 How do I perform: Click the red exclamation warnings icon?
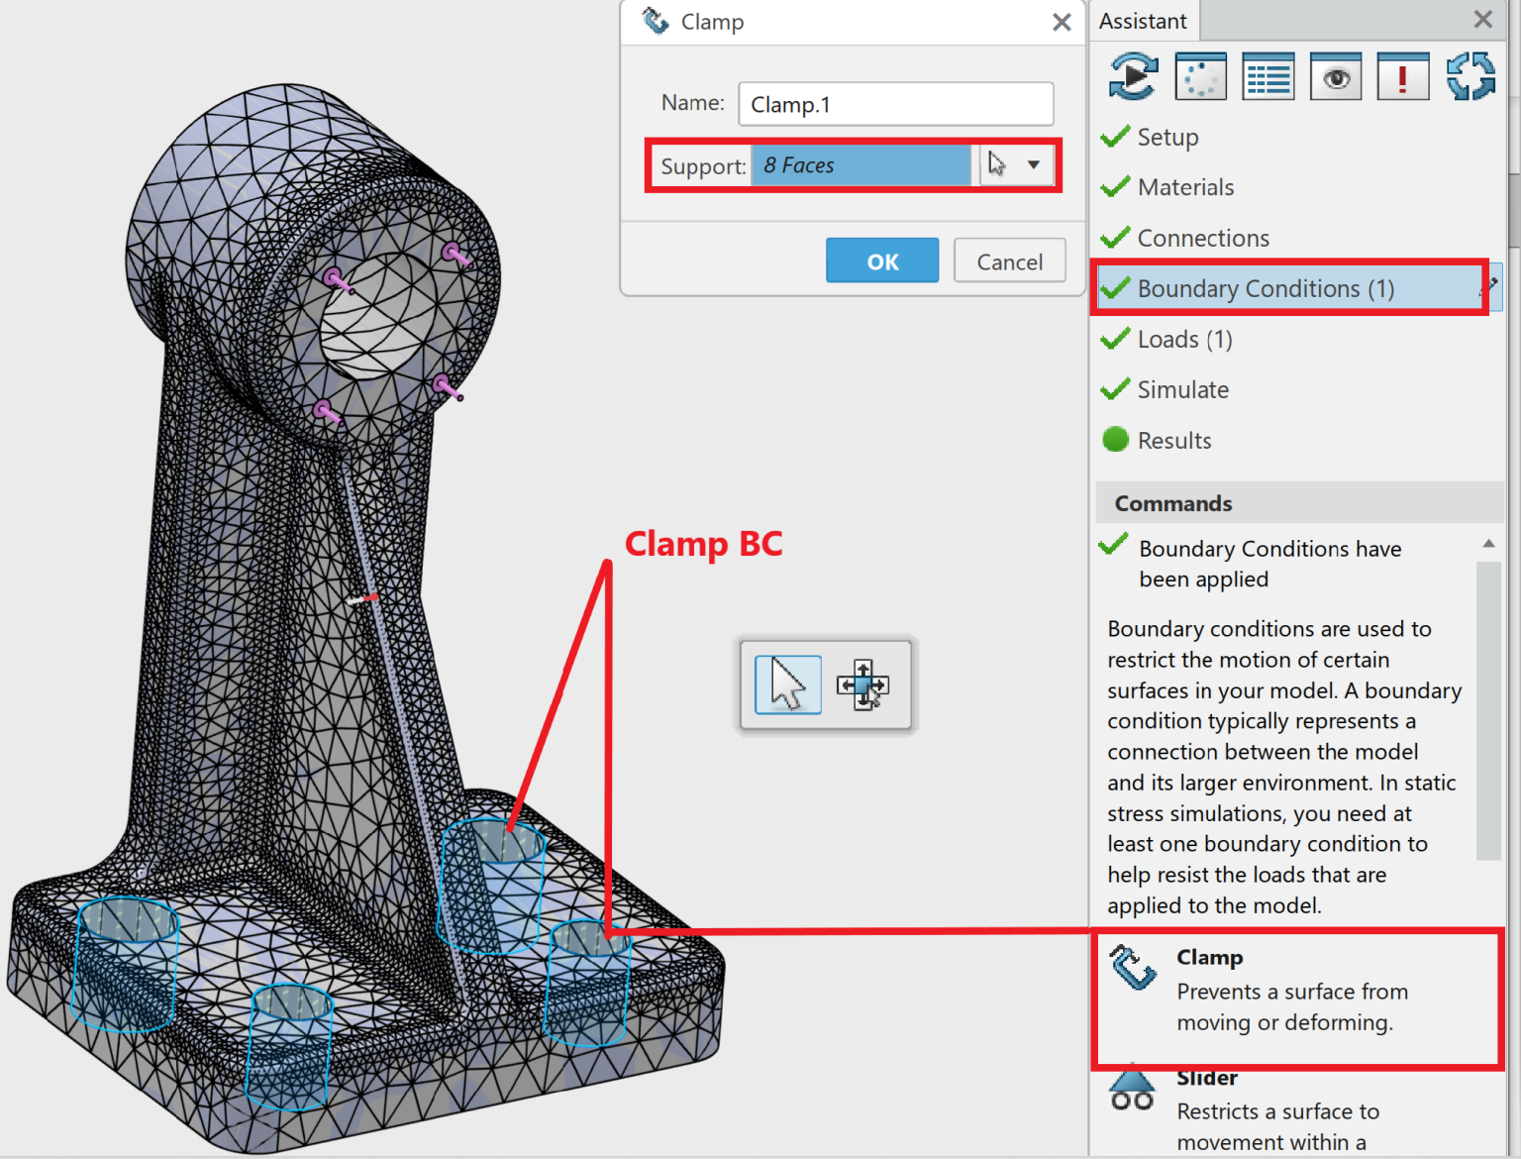coord(1403,76)
